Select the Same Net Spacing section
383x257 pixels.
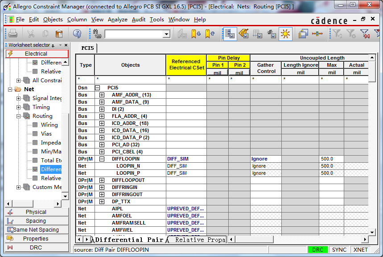pos(37,230)
